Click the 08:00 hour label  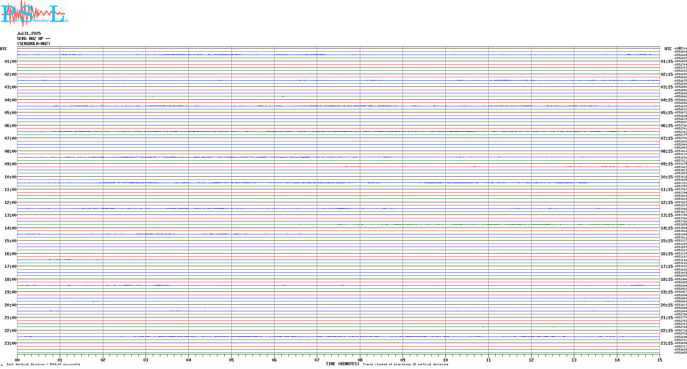tap(11, 151)
